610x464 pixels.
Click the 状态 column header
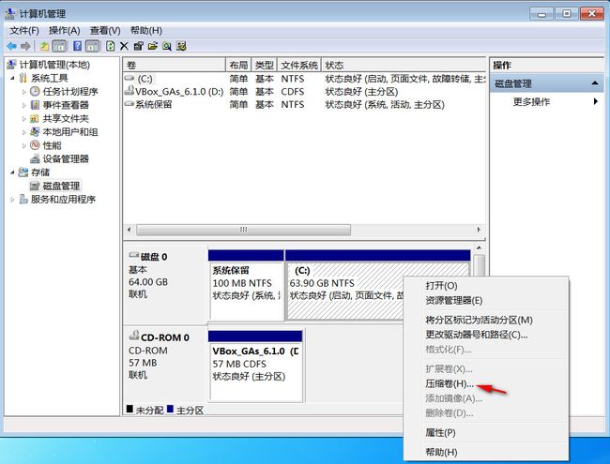coord(404,65)
